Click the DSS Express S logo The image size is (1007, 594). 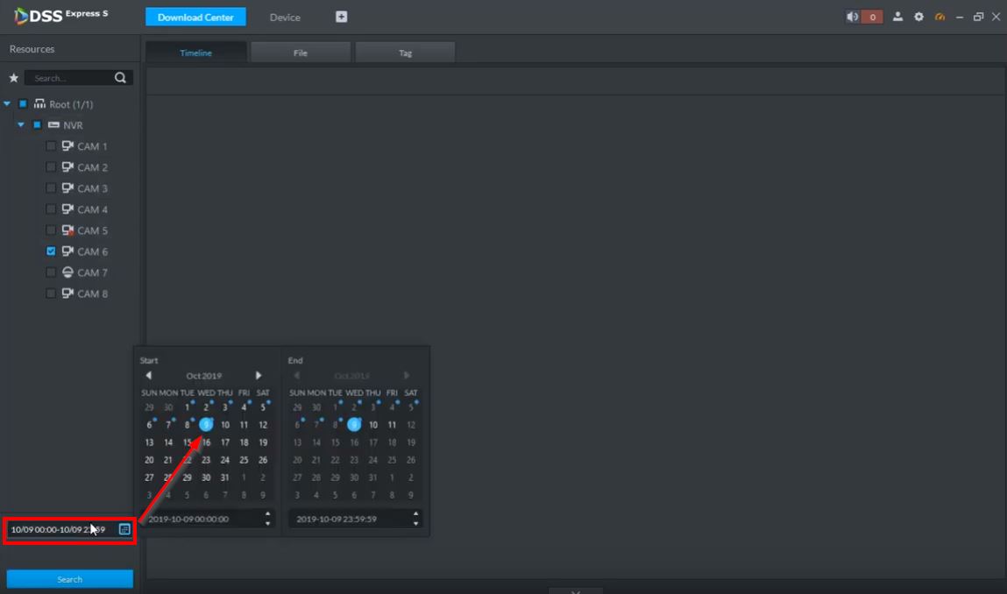[x=61, y=16]
